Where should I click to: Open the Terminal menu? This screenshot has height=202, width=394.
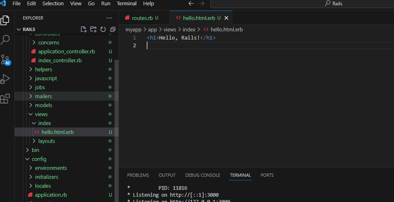(127, 4)
